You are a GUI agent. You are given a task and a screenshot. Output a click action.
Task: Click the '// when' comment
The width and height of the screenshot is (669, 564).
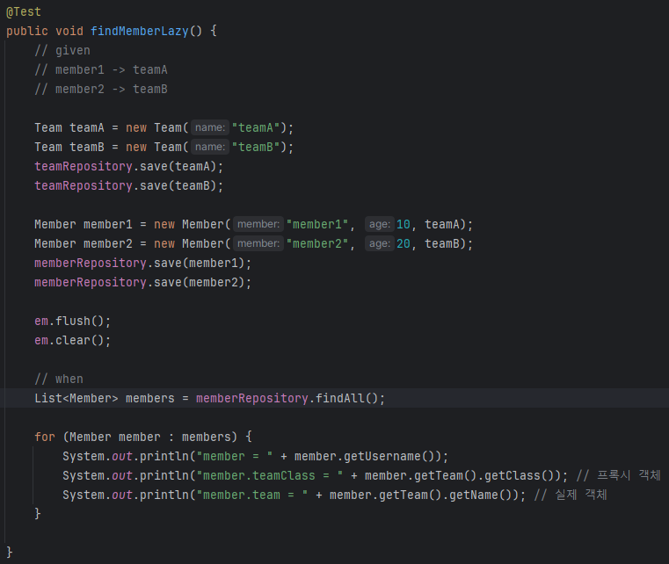[59, 379]
